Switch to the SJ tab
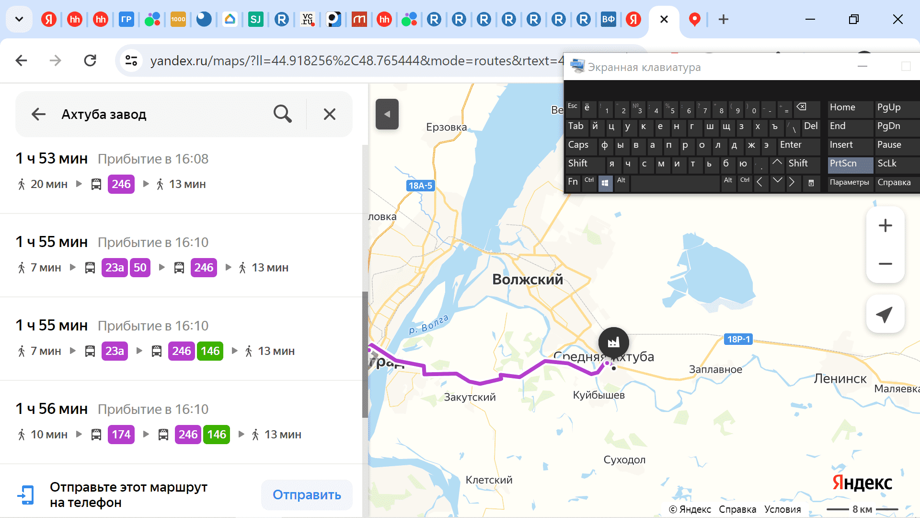 (256, 19)
